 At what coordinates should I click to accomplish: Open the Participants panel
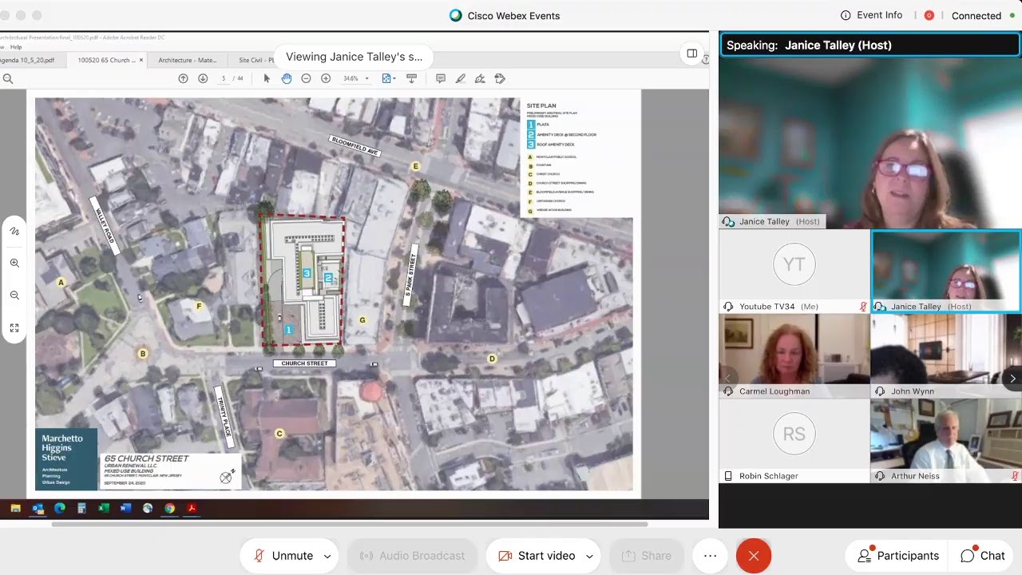(x=897, y=556)
